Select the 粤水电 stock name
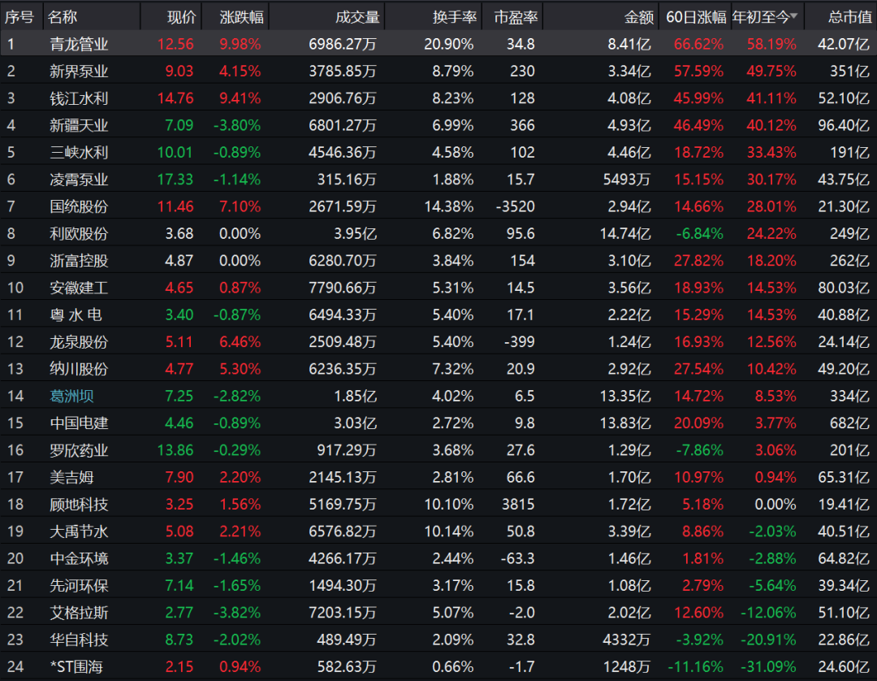The width and height of the screenshot is (877, 681). [x=76, y=315]
